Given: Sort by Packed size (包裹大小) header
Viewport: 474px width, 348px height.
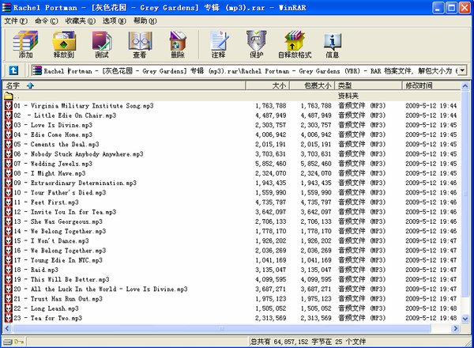Looking at the screenshot, I should pos(312,85).
